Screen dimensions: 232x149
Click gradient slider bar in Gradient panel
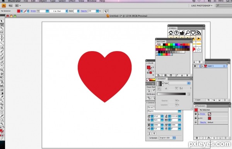click(x=171, y=94)
